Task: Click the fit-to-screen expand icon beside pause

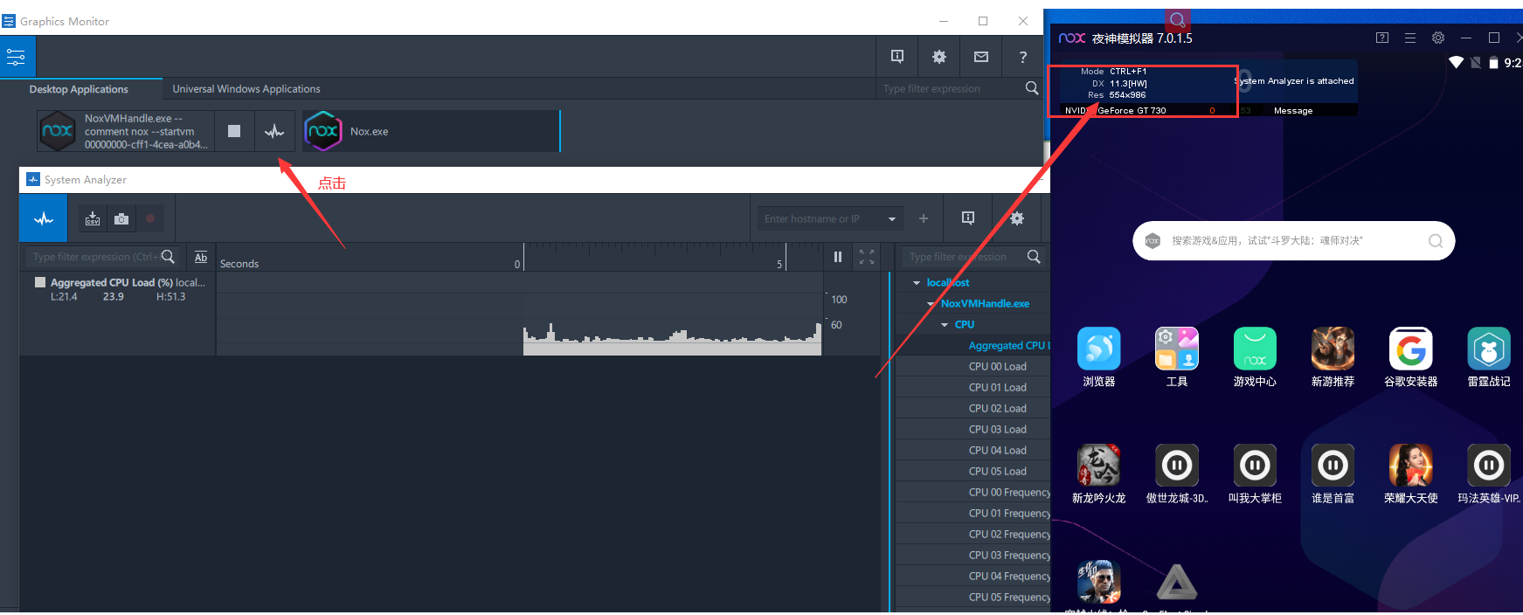Action: 867,257
